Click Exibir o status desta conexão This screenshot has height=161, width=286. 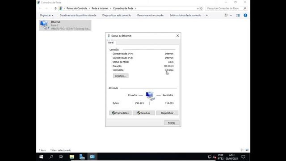[185, 15]
